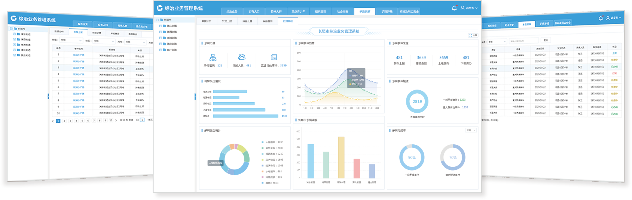The height and width of the screenshot is (200, 632).
Task: Click the 长垣市 folder icon in center tree
Action: click(x=162, y=20)
